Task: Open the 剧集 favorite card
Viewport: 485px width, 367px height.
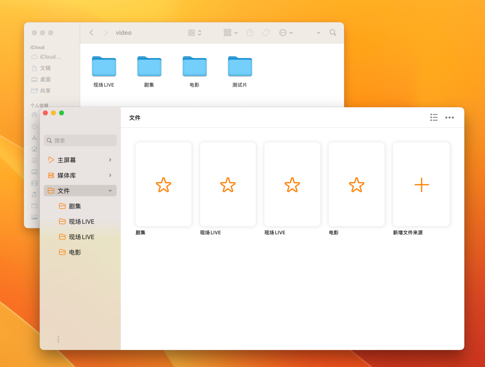Action: click(163, 184)
